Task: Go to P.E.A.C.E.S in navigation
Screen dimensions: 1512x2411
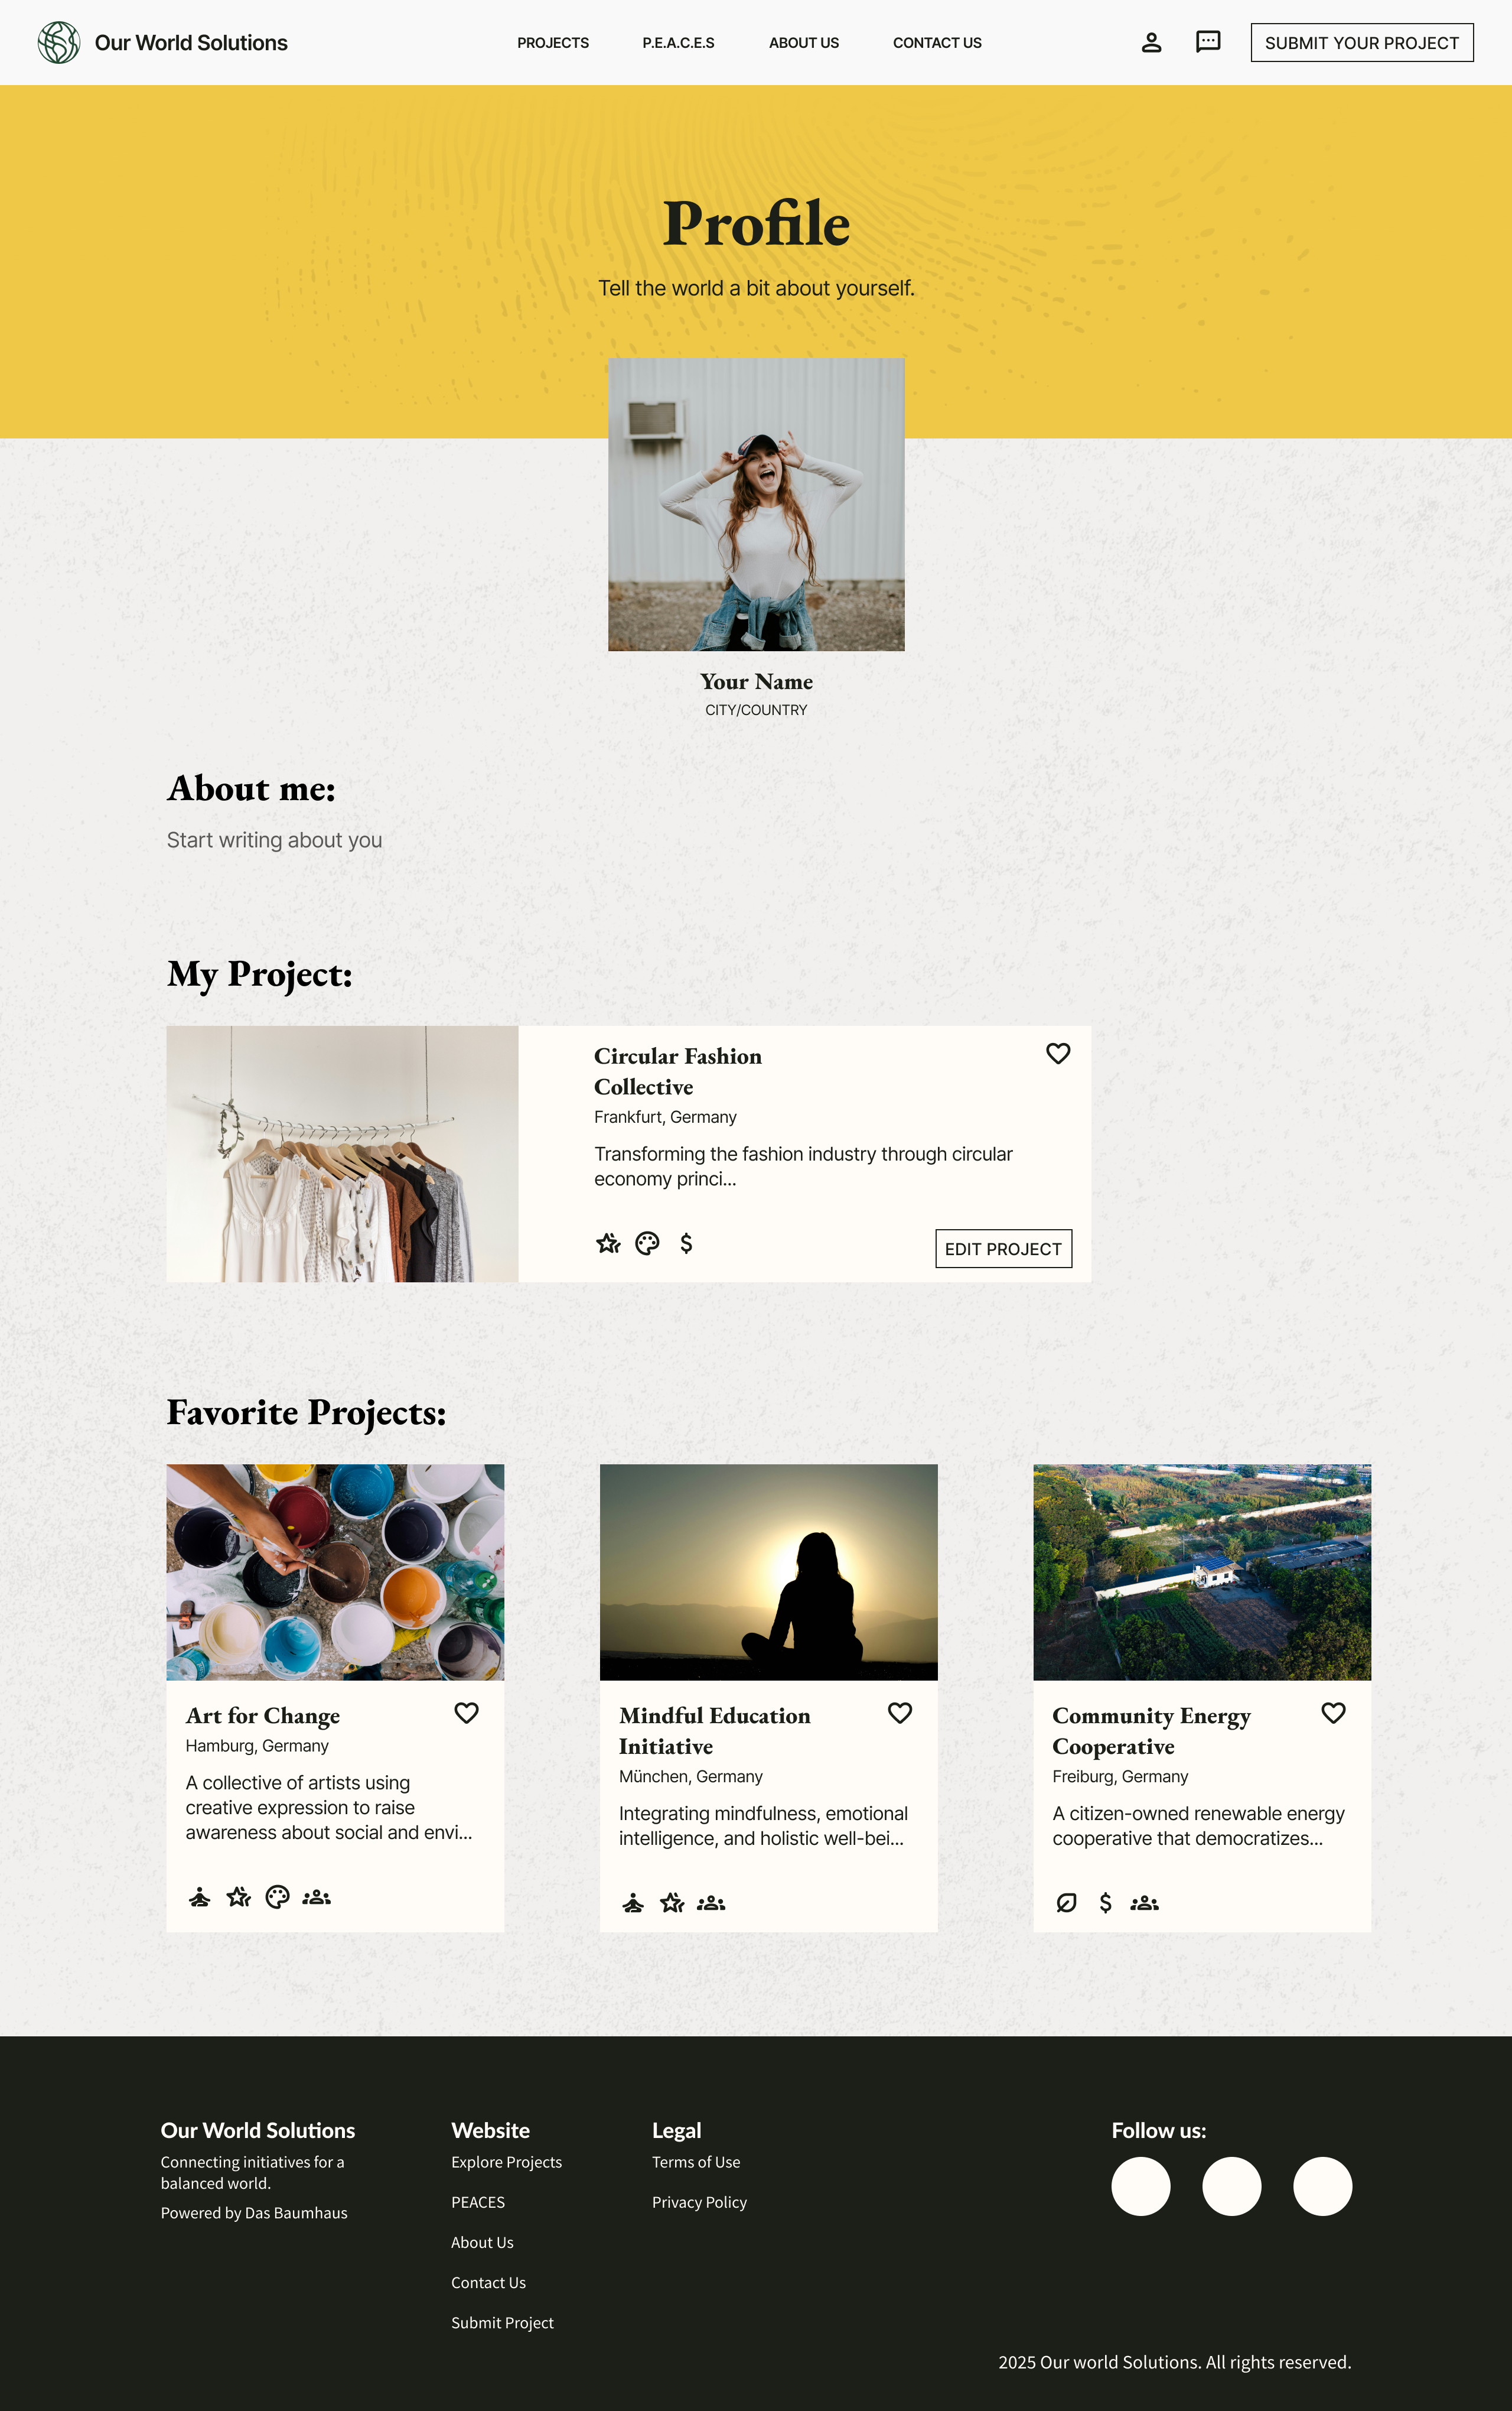Action: tap(678, 43)
